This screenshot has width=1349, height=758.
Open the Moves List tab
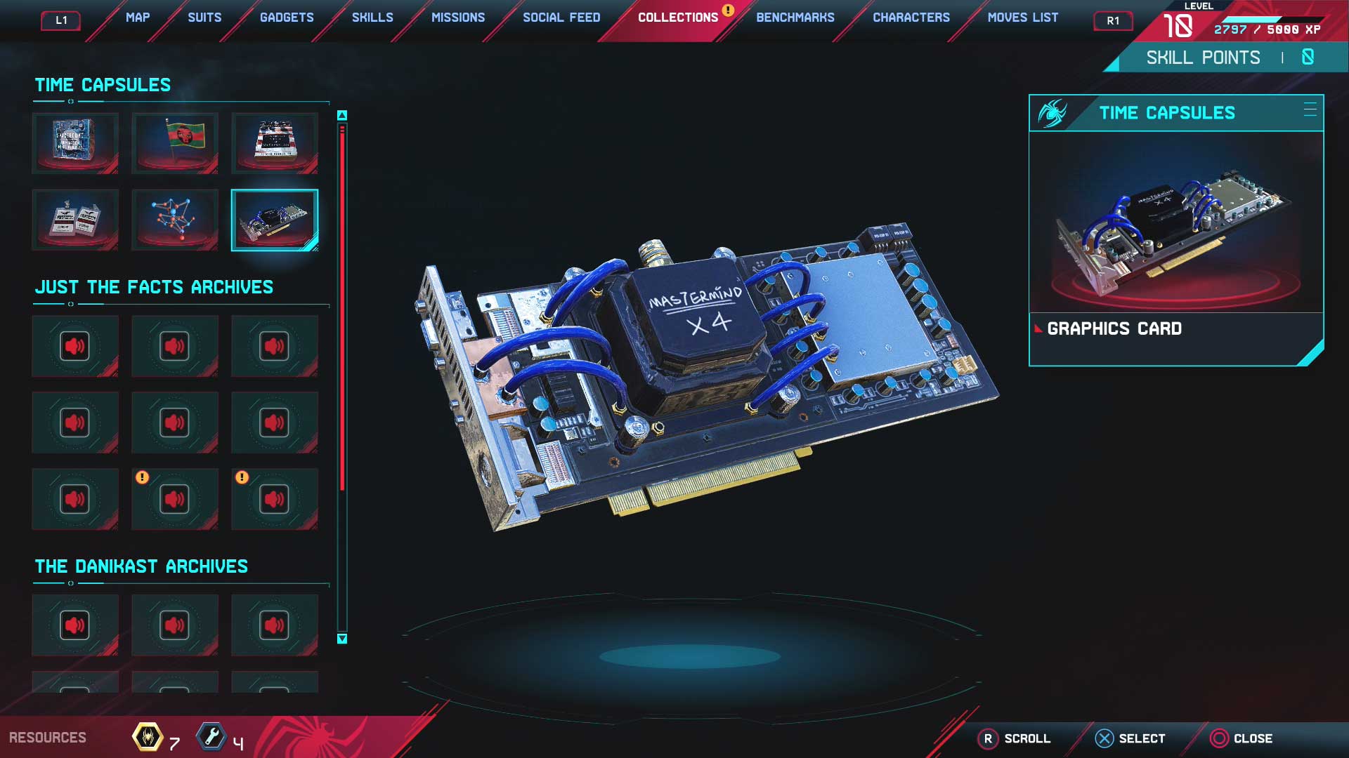[1023, 18]
